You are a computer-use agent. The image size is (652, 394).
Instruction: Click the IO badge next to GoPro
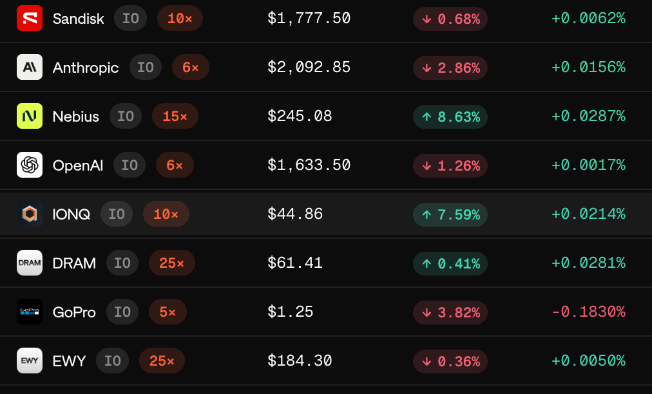click(x=122, y=312)
